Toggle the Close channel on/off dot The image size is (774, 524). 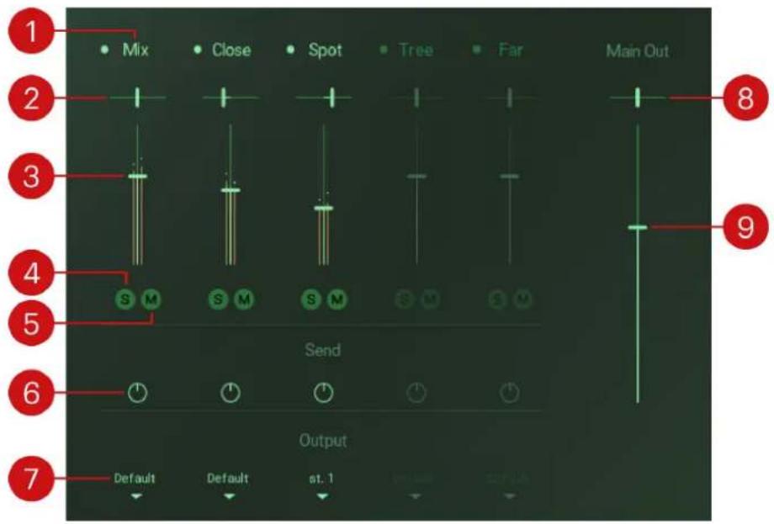(x=198, y=50)
